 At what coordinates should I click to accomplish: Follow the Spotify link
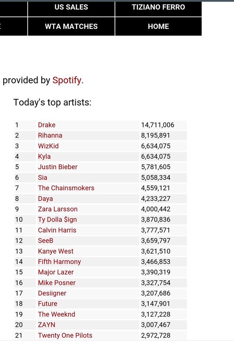tap(67, 81)
